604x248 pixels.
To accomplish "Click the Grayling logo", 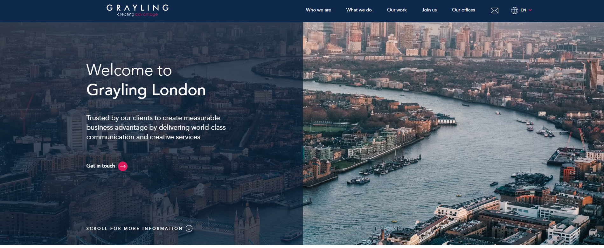I will point(137,10).
